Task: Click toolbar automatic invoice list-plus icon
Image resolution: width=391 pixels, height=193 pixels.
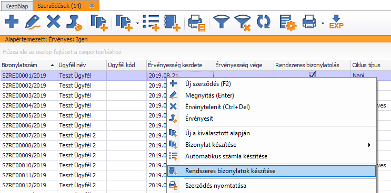Action: (x=151, y=23)
